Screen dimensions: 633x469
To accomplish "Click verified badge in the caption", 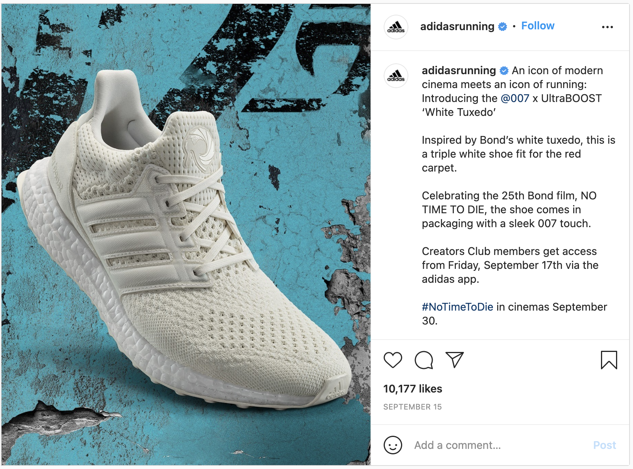I will click(x=504, y=71).
